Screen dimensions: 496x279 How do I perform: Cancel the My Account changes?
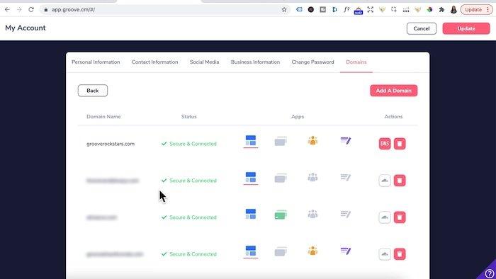coord(422,28)
